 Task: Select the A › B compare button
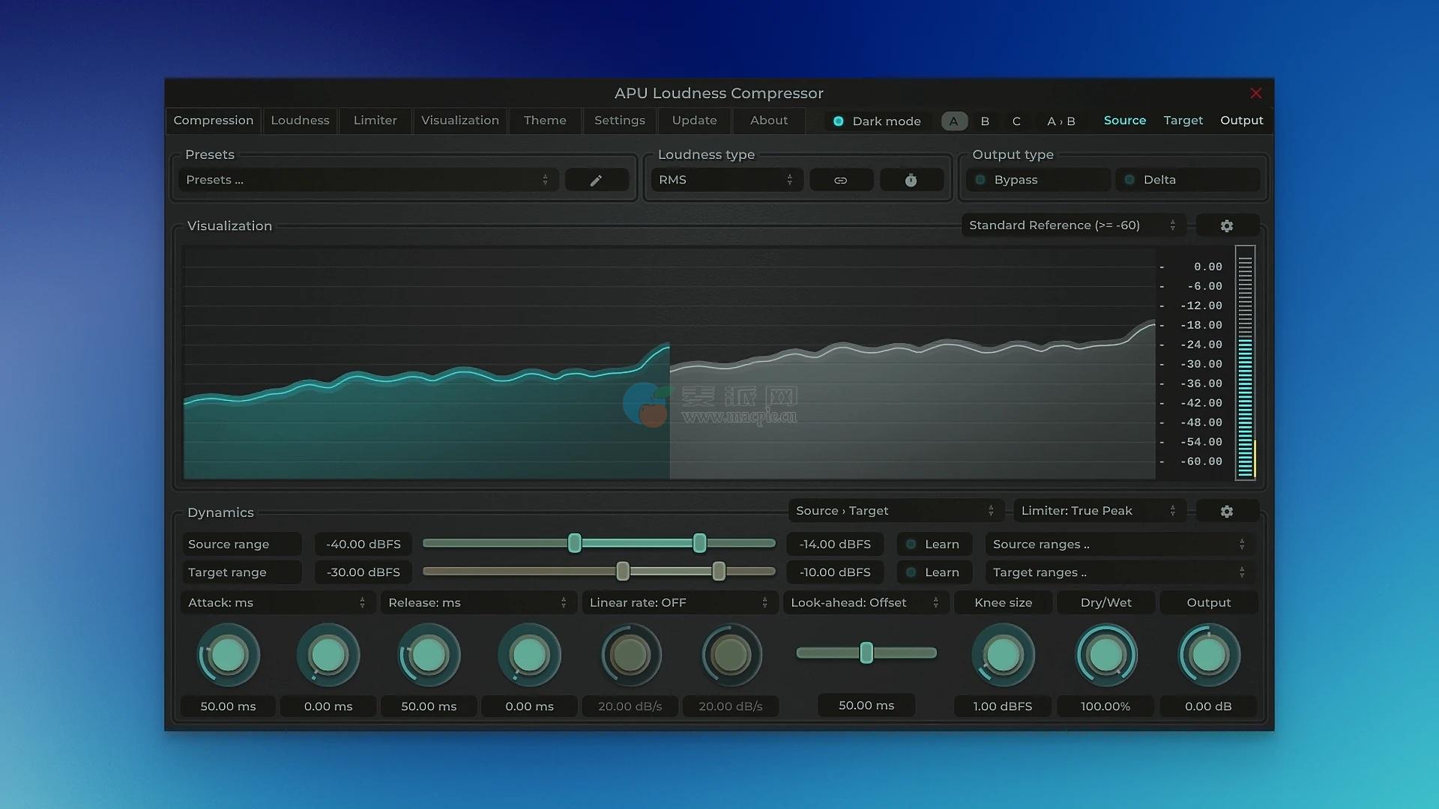tap(1061, 121)
